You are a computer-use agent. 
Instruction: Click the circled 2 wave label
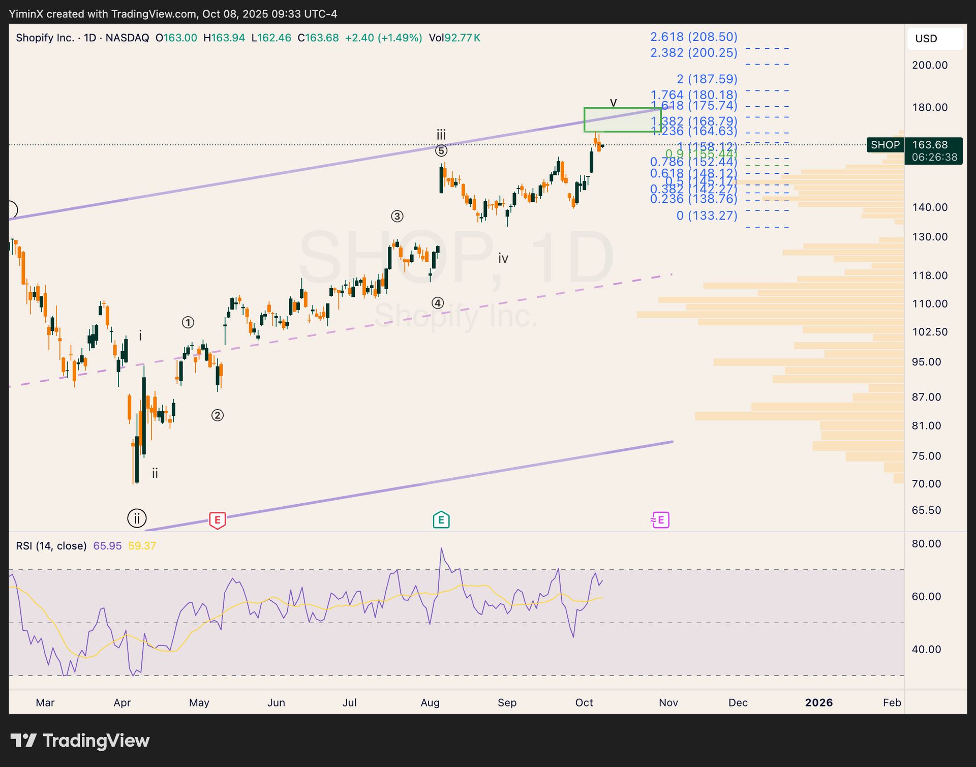click(x=218, y=415)
